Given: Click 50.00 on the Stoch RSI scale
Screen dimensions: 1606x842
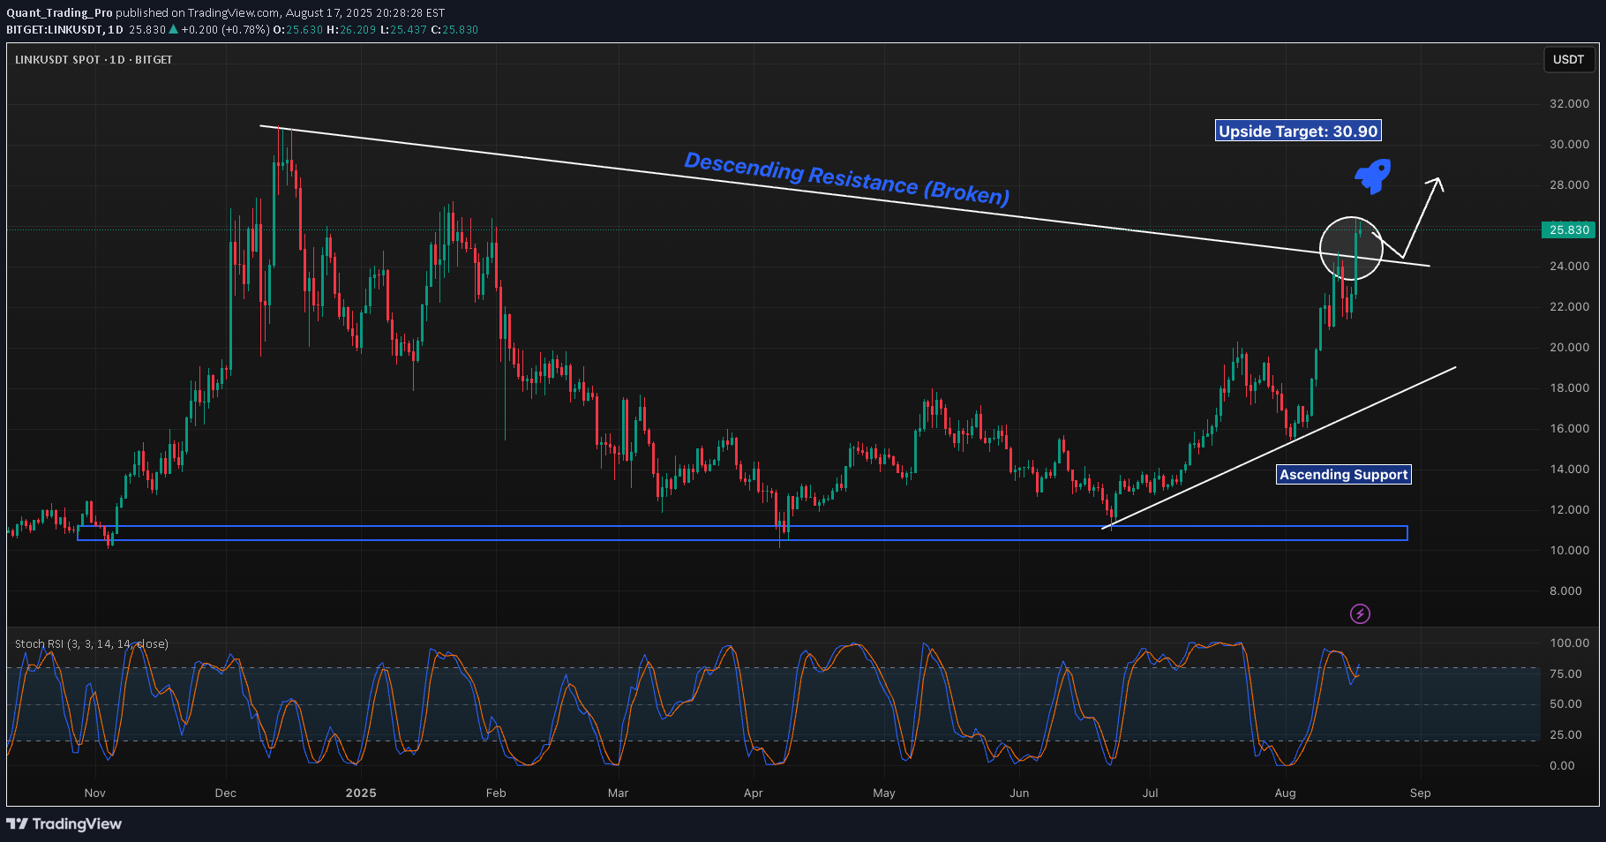Looking at the screenshot, I should (x=1565, y=703).
